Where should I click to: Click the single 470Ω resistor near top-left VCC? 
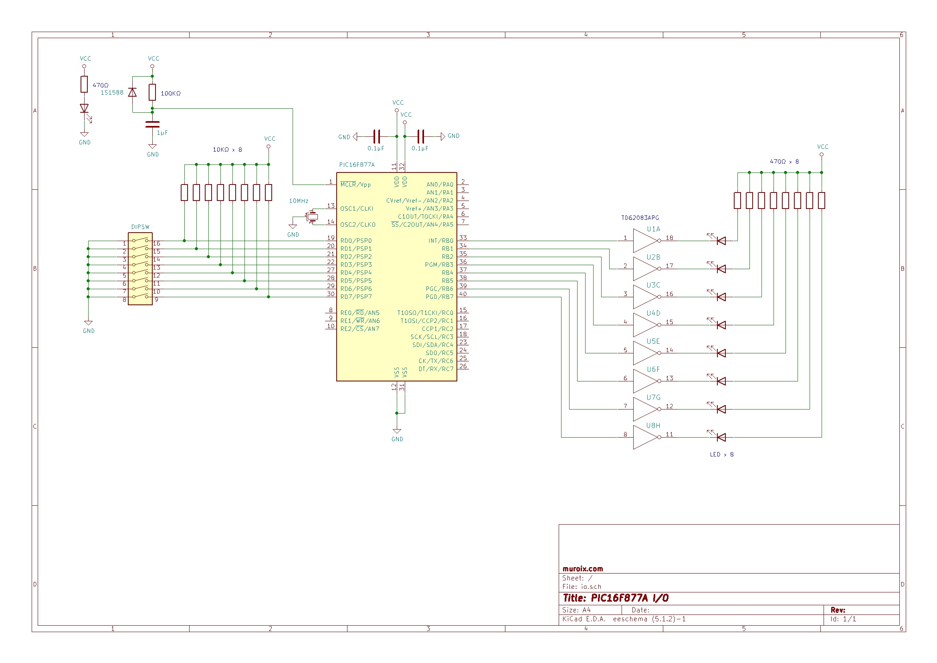84,84
